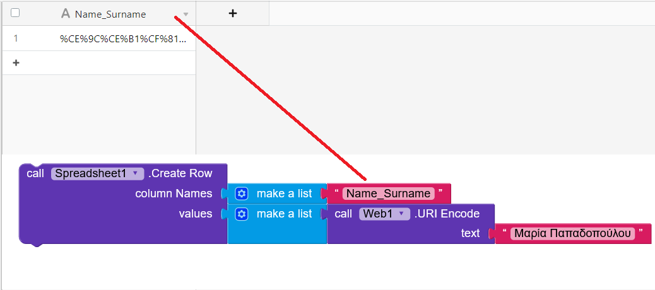The width and height of the screenshot is (655, 290).
Task: Select the text-type A icon on Name_Surname
Action: tap(65, 14)
